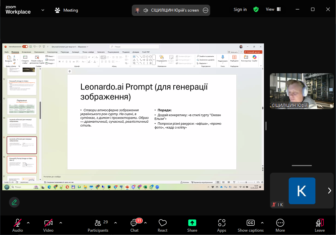Viewport: 336px width, 235px height.
Task: Click the Записати record button
Action: click(233, 52)
